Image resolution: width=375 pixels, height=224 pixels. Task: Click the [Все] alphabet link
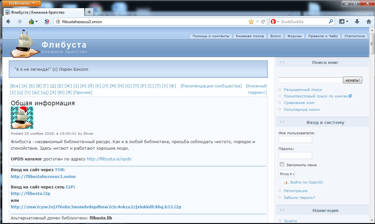point(15,86)
